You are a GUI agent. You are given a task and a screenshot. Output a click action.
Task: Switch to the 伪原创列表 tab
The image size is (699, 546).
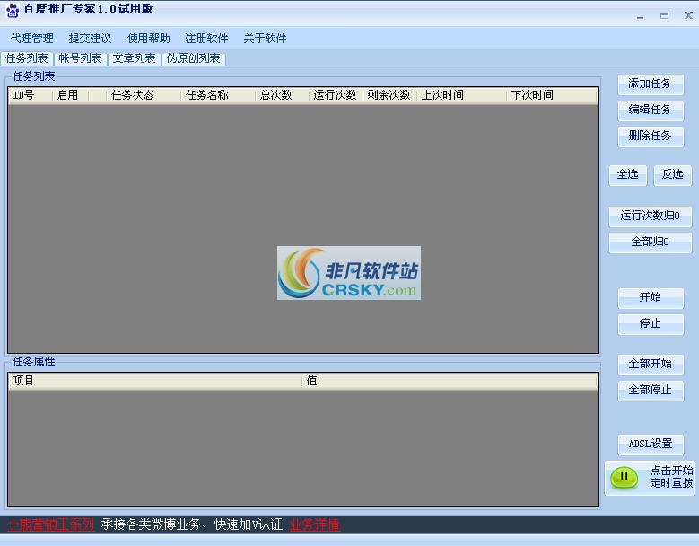194,58
